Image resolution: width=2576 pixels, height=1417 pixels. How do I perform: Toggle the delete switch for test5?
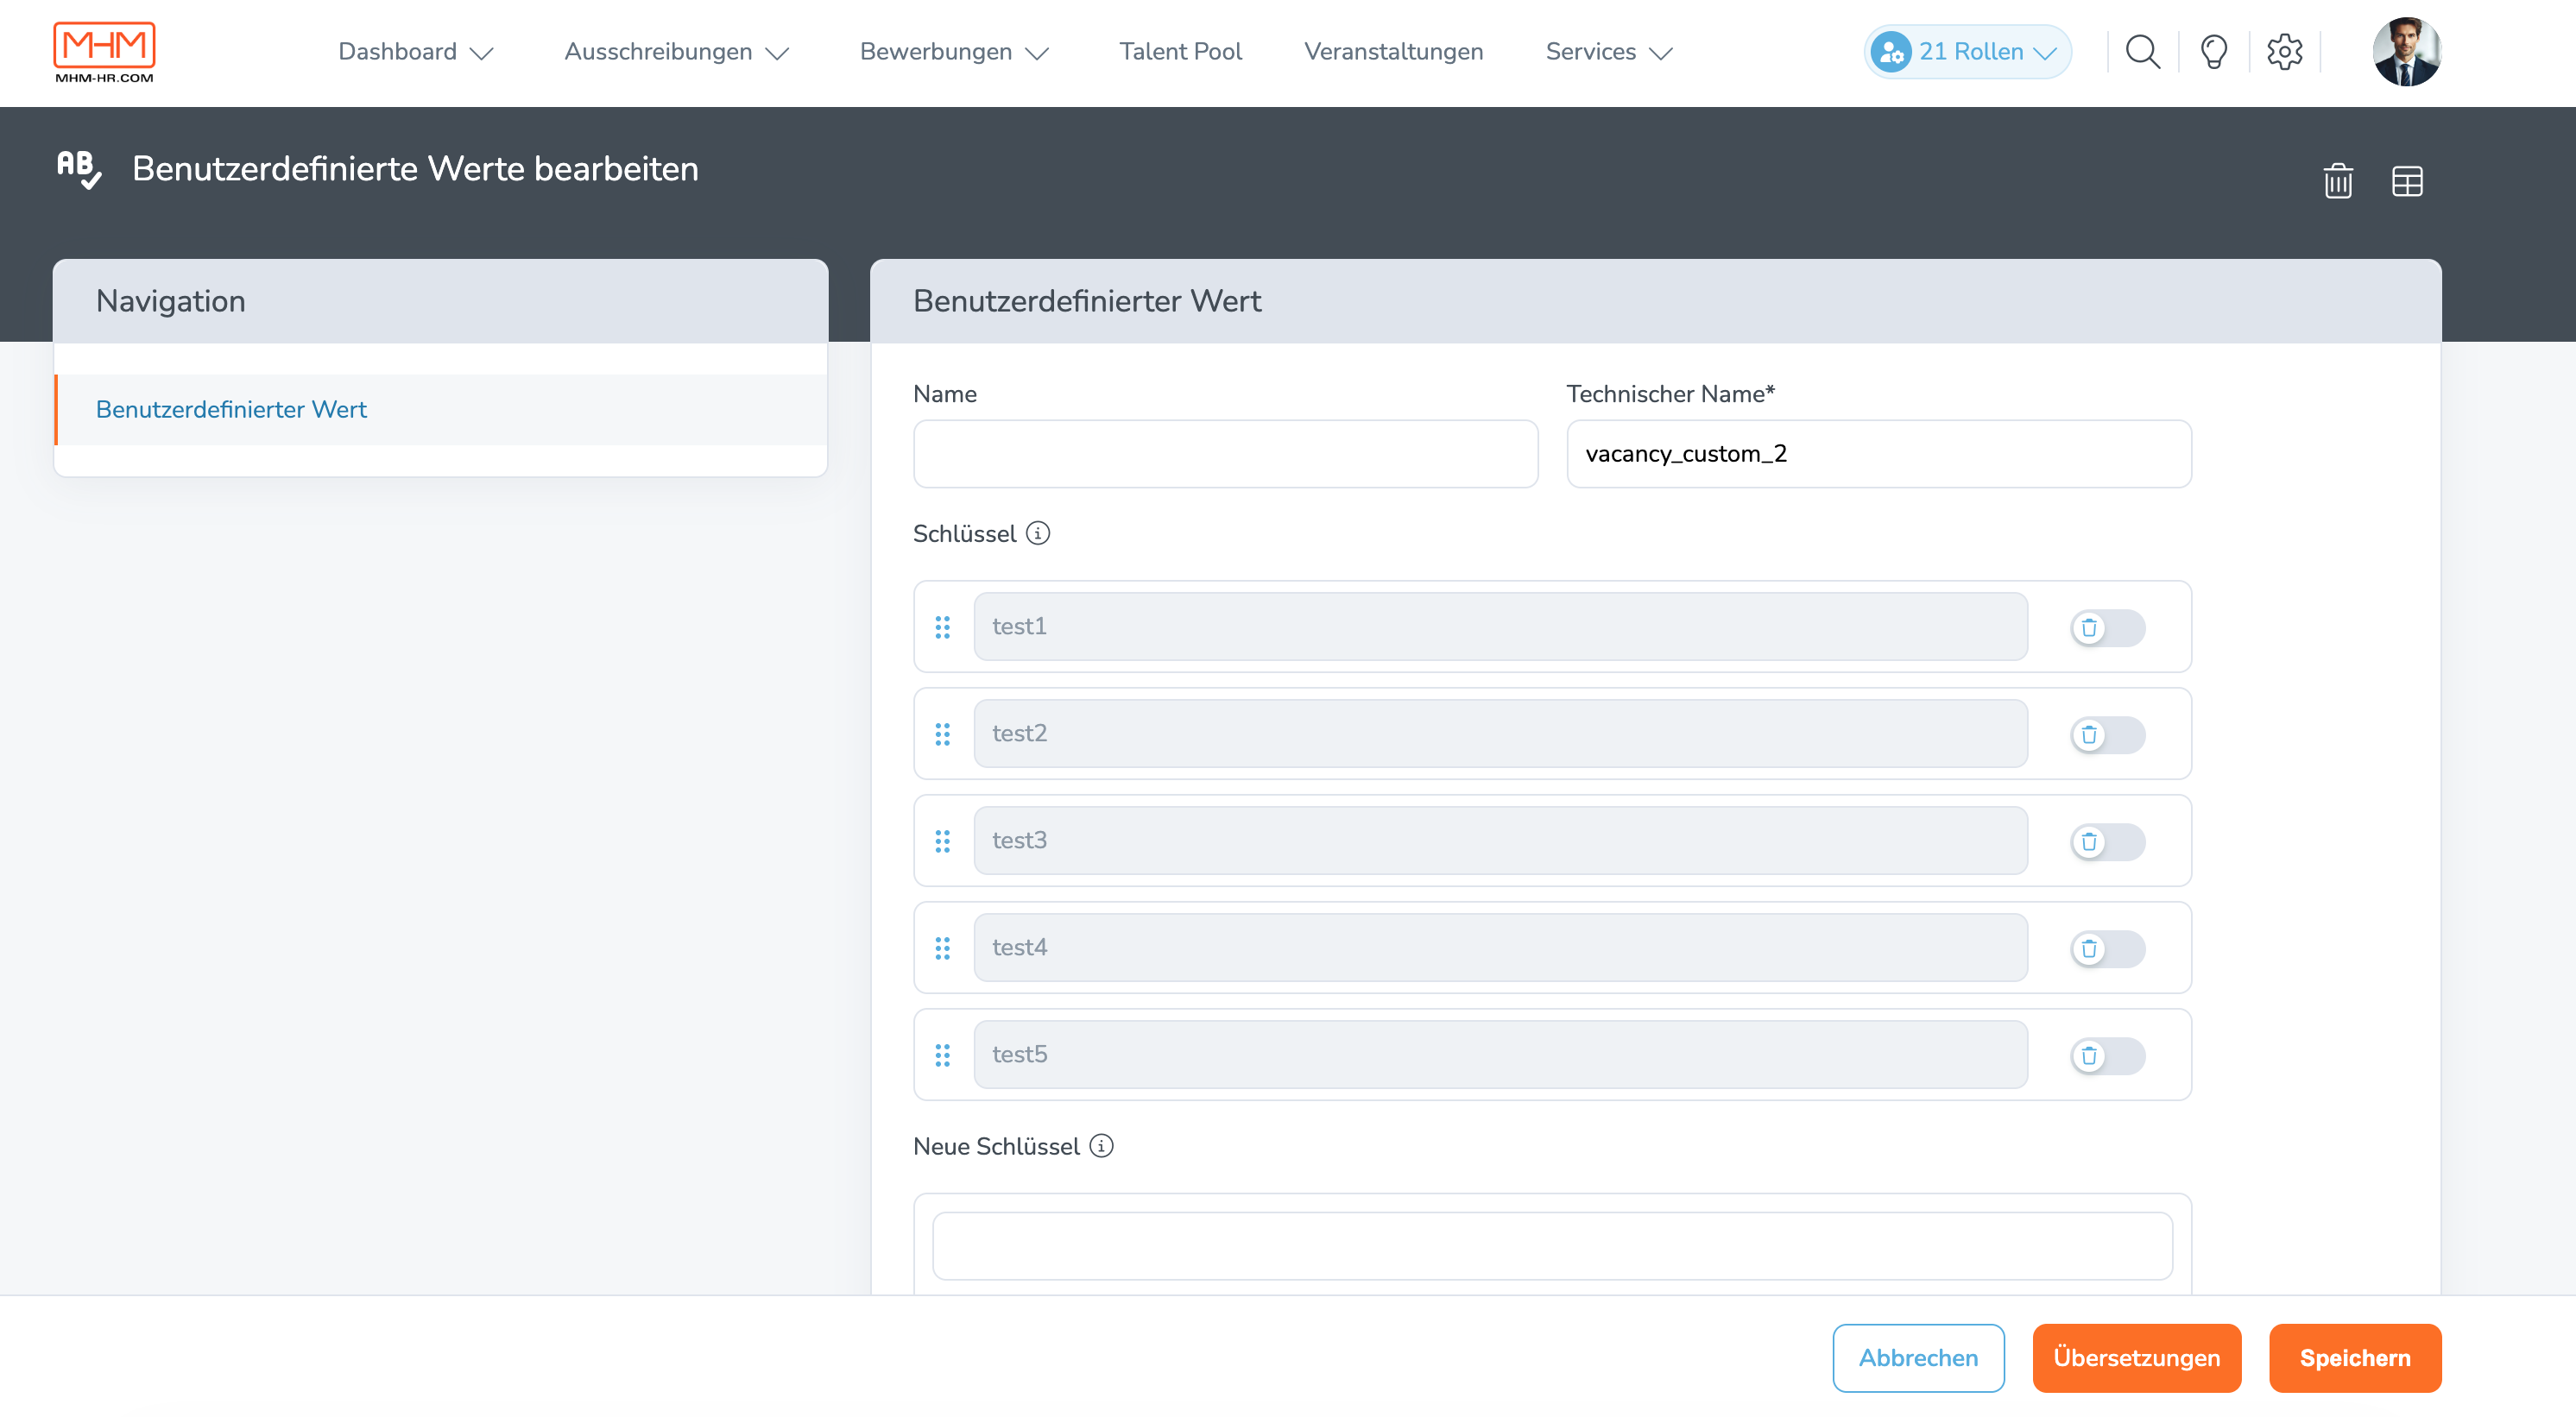[x=2107, y=1056]
